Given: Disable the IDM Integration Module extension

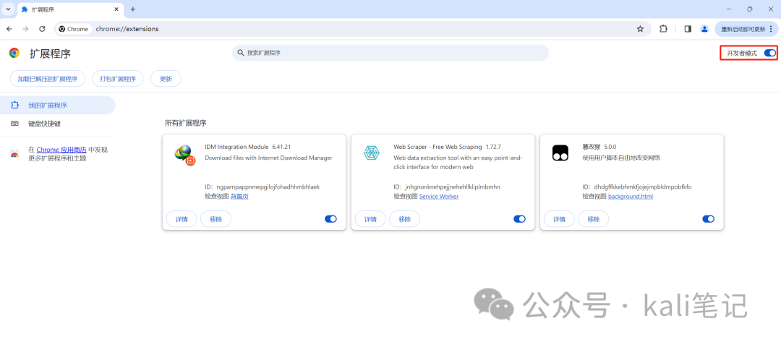Looking at the screenshot, I should (330, 219).
